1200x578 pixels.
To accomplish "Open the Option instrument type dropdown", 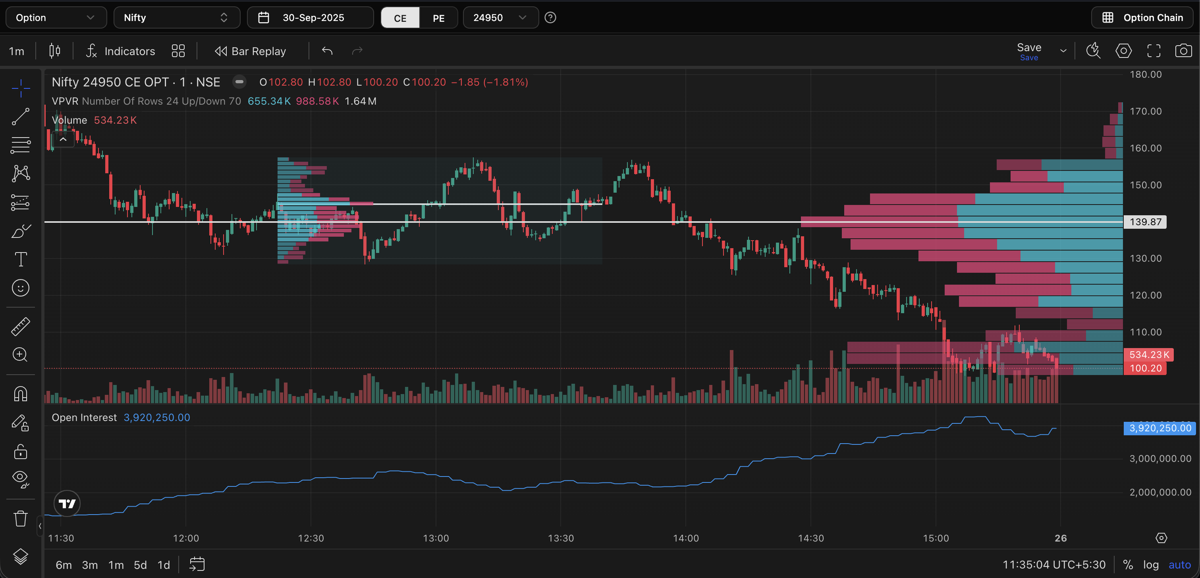I will click(x=56, y=18).
